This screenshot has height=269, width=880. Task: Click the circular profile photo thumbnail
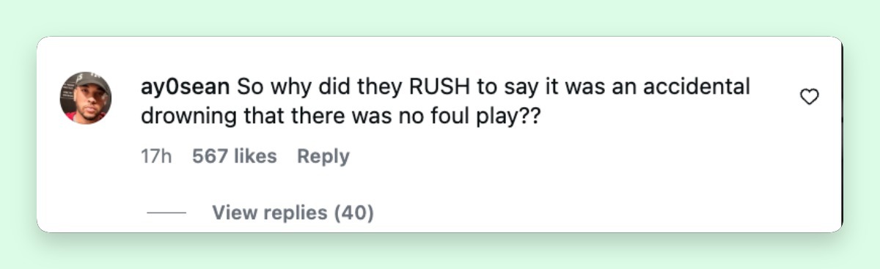[86, 98]
